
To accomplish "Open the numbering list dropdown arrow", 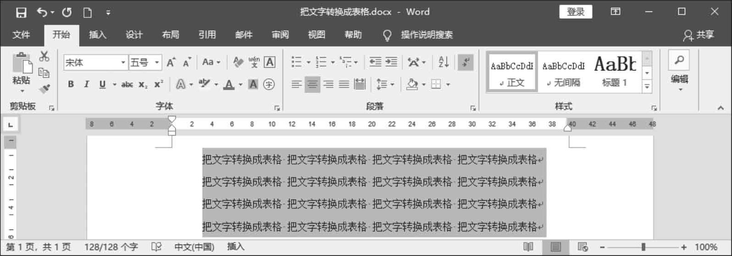I will tap(333, 62).
